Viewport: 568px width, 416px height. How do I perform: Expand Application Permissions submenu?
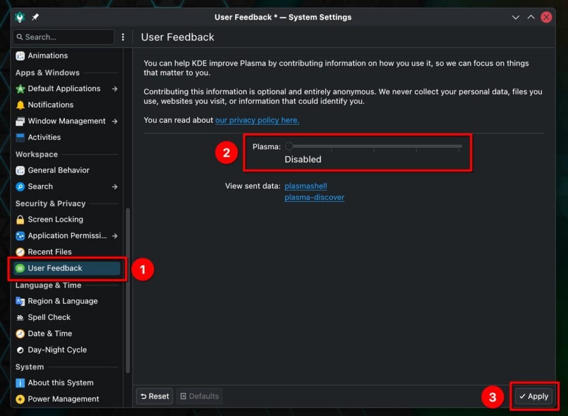pyautogui.click(x=115, y=235)
